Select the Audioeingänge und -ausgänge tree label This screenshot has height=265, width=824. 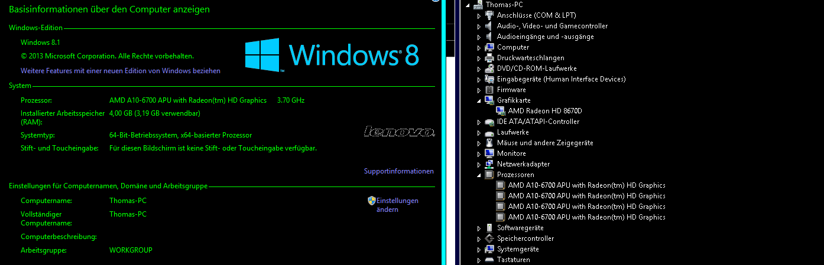coord(546,37)
